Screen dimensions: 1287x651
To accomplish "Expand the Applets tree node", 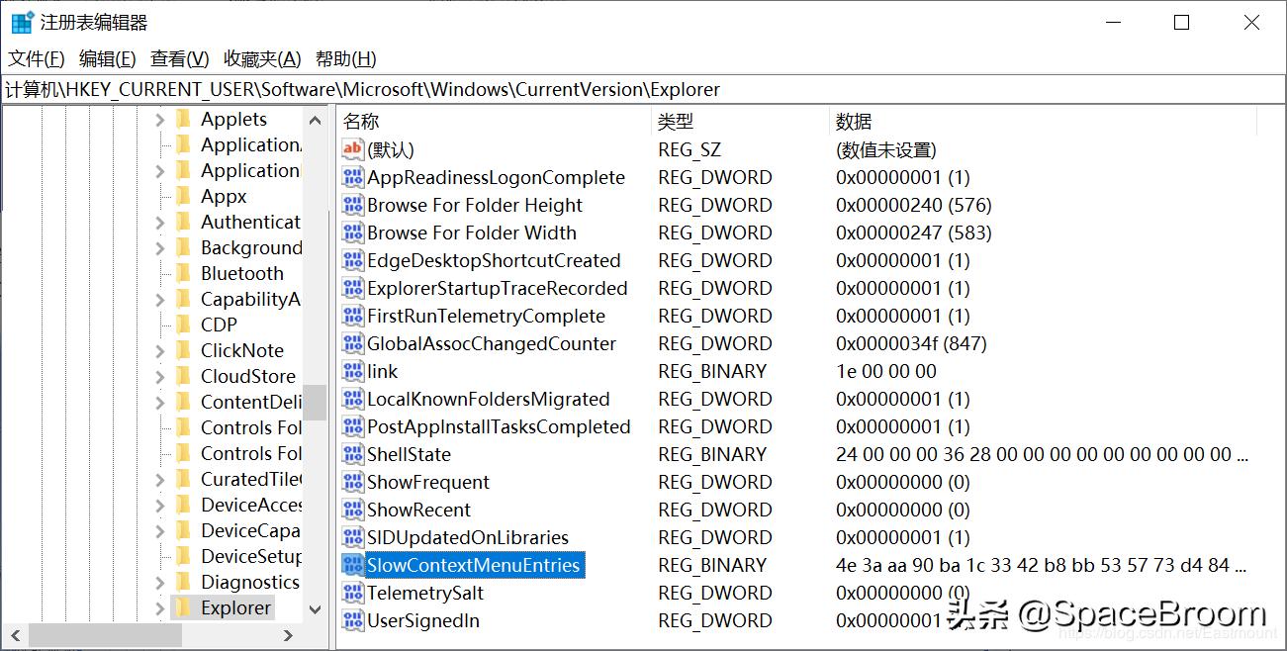I will (x=160, y=120).
